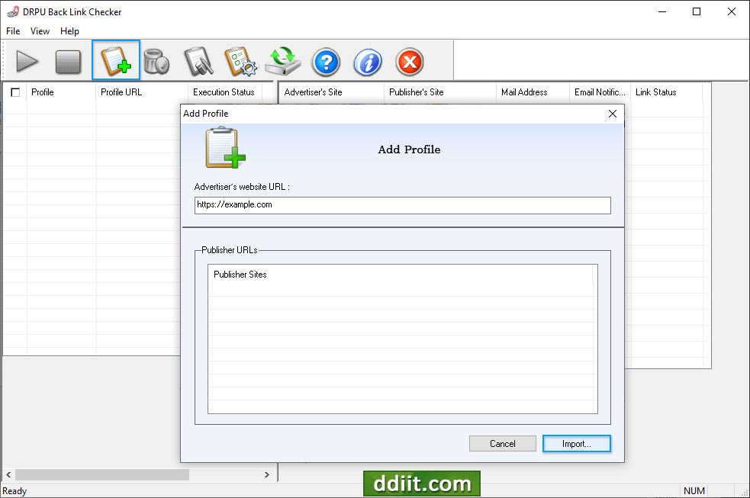This screenshot has width=750, height=498.
Task: Select the Link Status column header
Action: (656, 92)
